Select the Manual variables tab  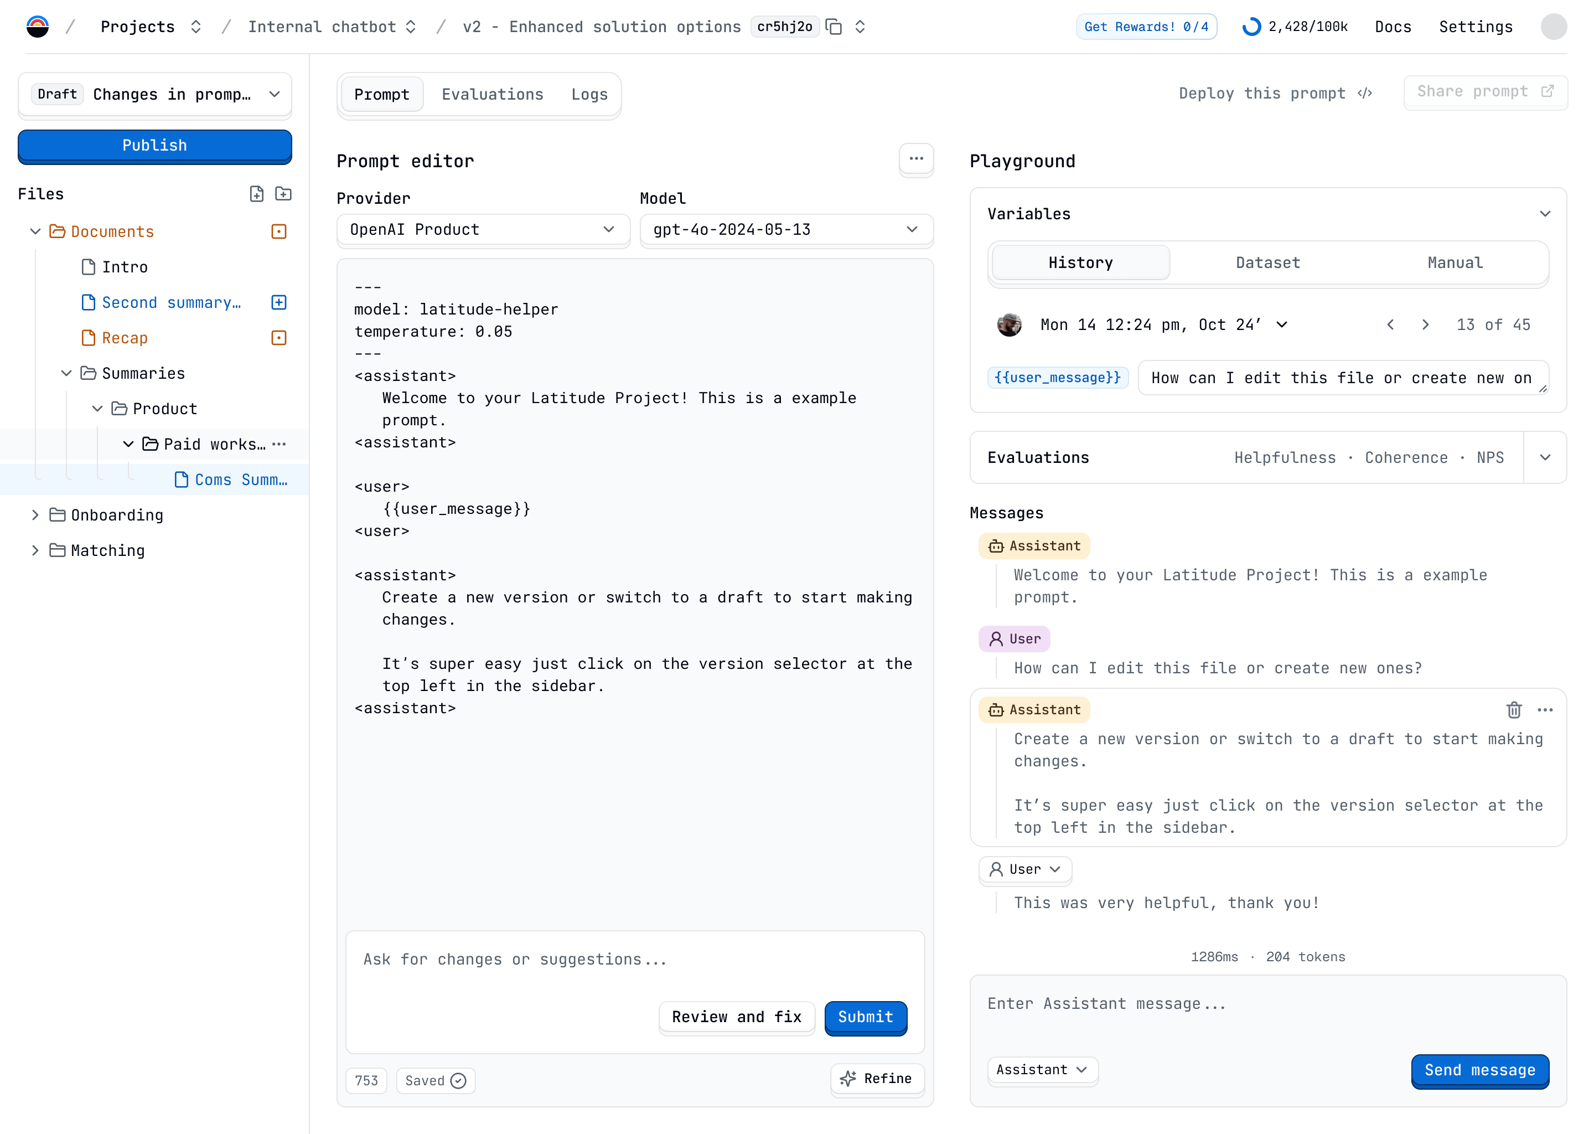pyautogui.click(x=1455, y=262)
